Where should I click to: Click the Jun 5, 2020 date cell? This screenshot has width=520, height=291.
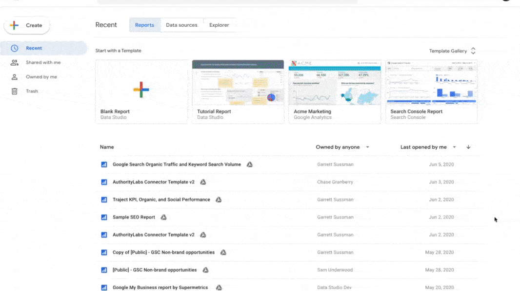pos(441,164)
